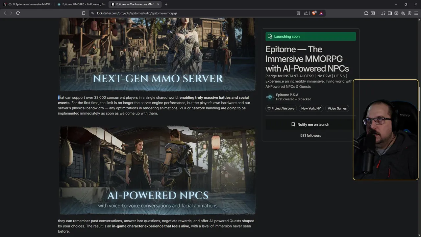Open reader mode icon in address bar

298,13
